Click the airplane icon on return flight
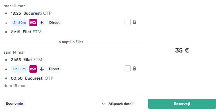This screenshot has width=220, height=112. click(42, 69)
